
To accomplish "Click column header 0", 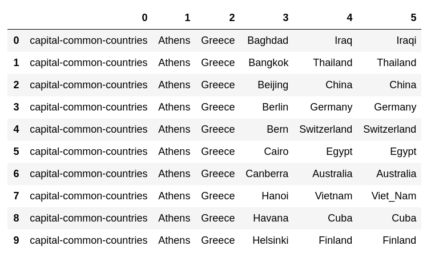I will coord(144,18).
